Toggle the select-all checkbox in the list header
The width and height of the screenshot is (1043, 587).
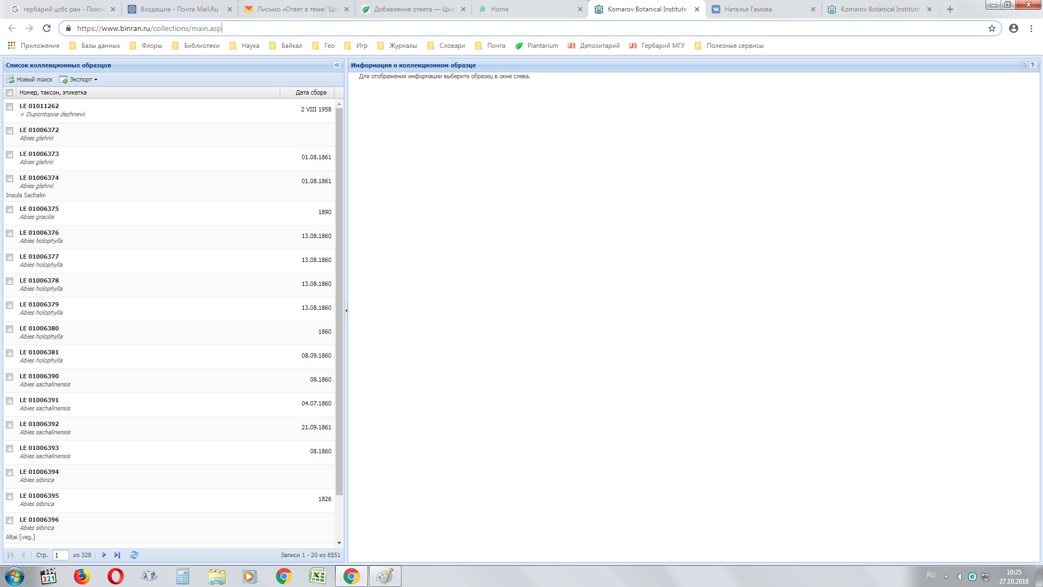[10, 93]
